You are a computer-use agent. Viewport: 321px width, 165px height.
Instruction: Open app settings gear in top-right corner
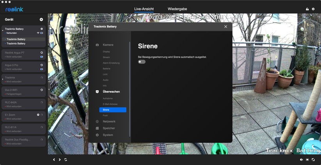click(313, 9)
